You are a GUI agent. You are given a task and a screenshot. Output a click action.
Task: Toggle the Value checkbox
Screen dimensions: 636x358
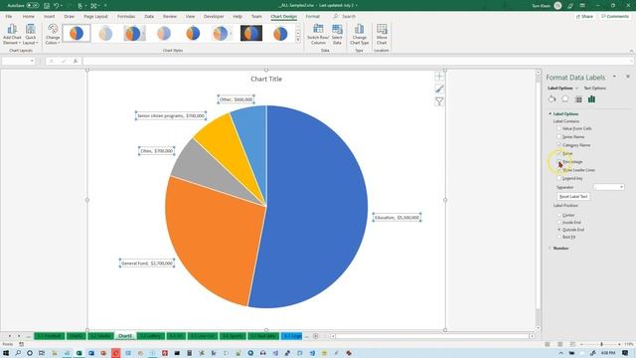coord(558,153)
